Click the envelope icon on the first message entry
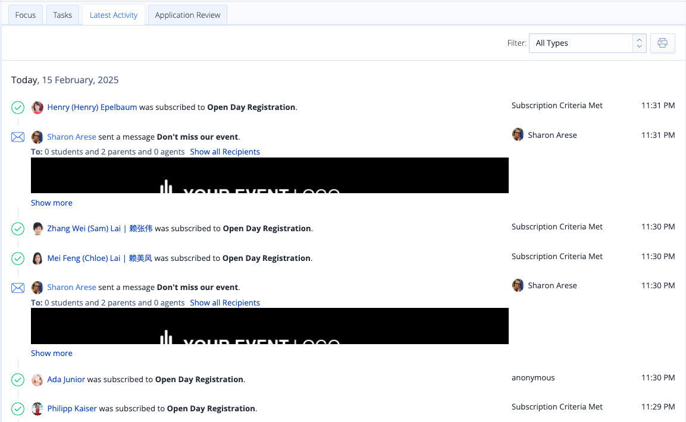Image resolution: width=686 pixels, height=422 pixels. (17, 137)
